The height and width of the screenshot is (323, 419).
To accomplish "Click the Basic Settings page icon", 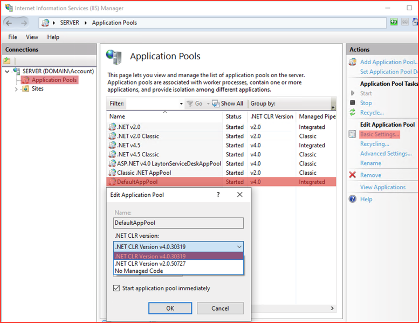I will (x=353, y=134).
